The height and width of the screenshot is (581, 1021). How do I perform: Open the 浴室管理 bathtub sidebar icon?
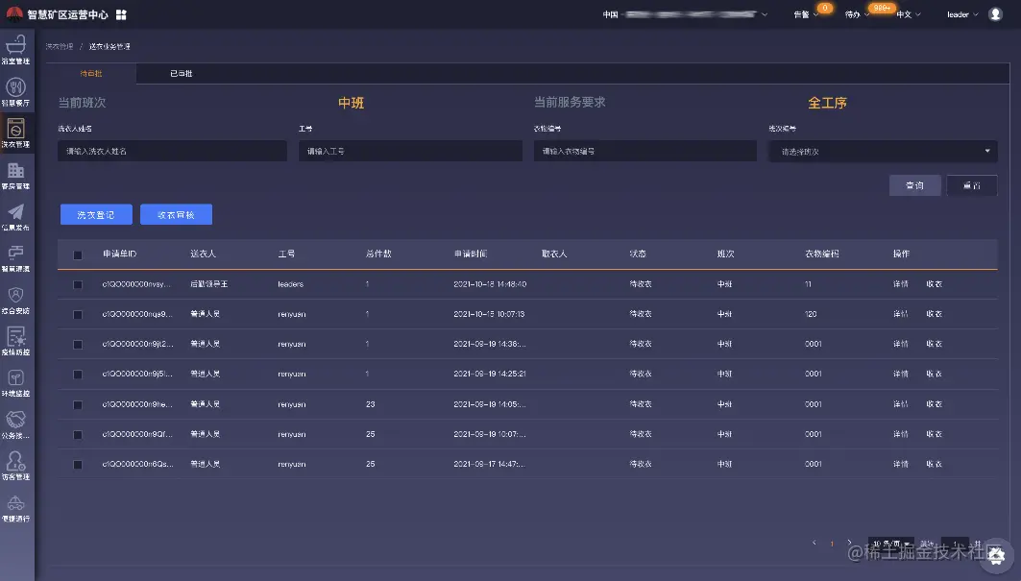point(15,45)
